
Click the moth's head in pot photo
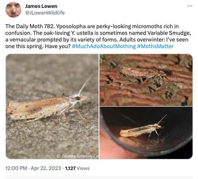coord(158,126)
